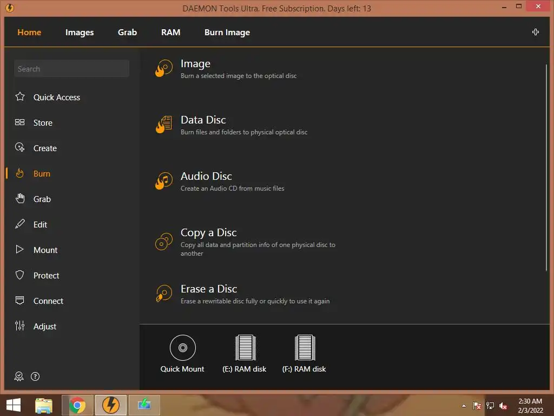Click the Store grid icon
The height and width of the screenshot is (416, 554).
point(20,122)
